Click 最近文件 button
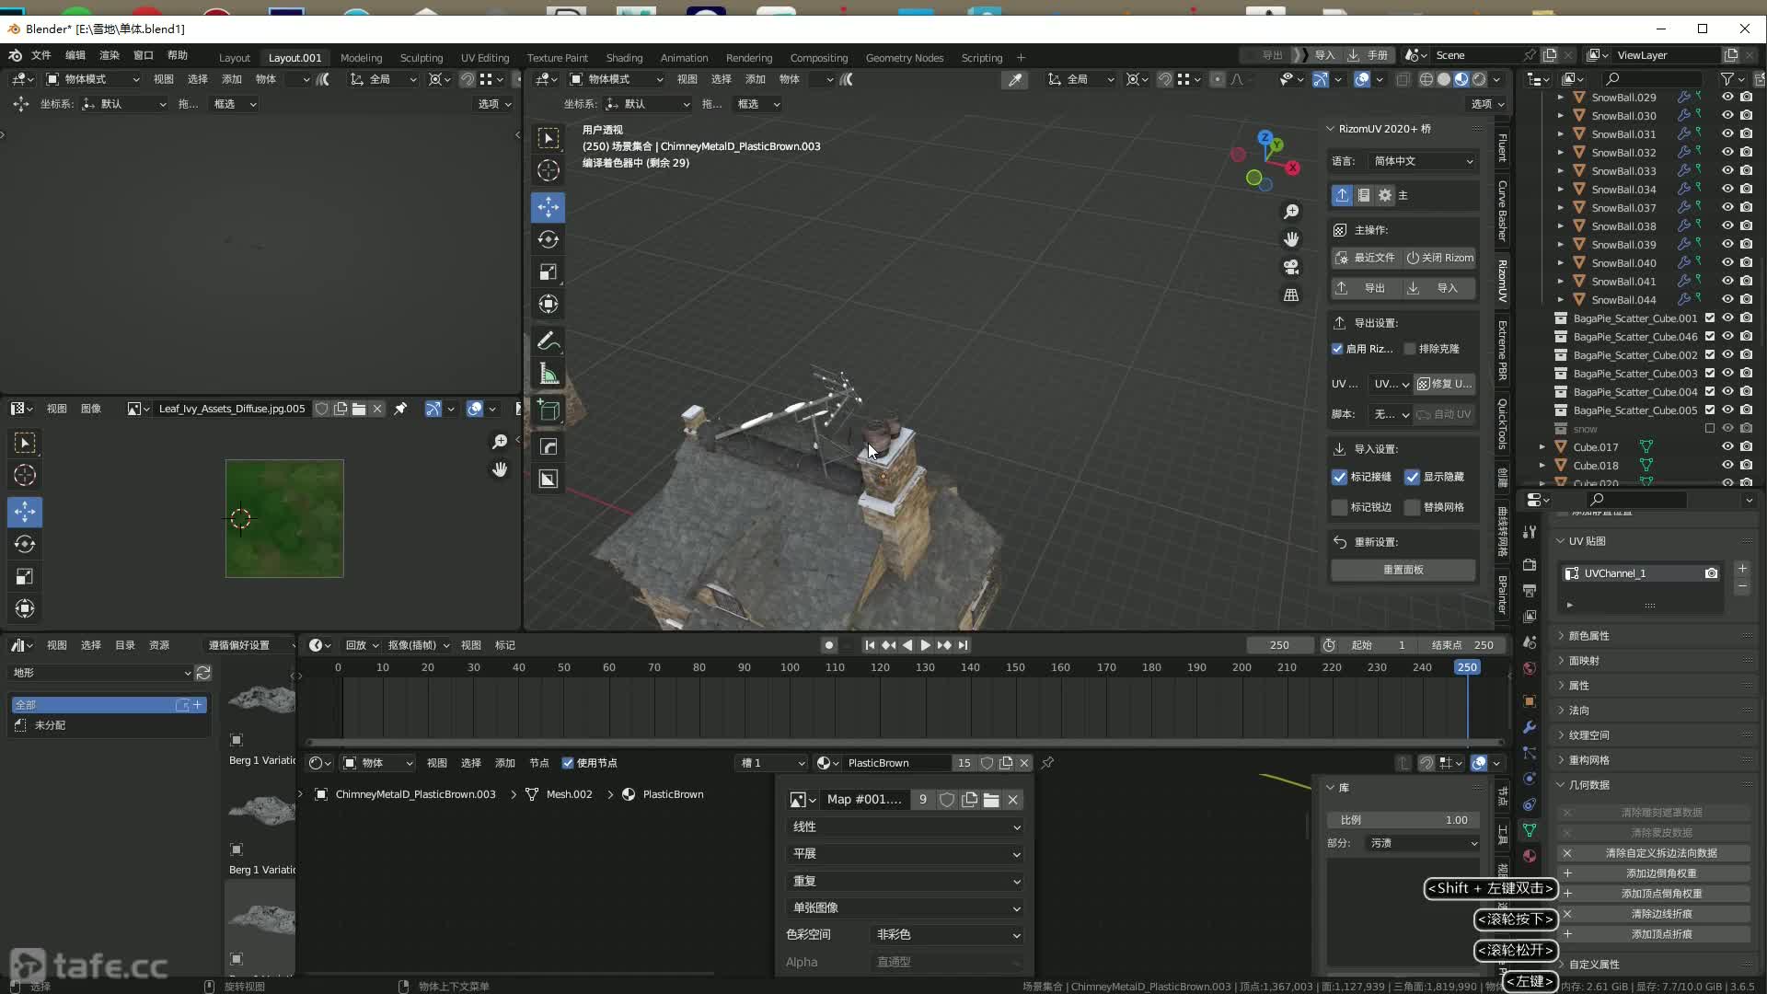 (1366, 258)
